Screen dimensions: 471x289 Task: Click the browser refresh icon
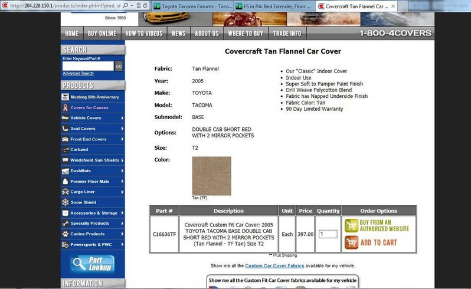[x=145, y=5]
